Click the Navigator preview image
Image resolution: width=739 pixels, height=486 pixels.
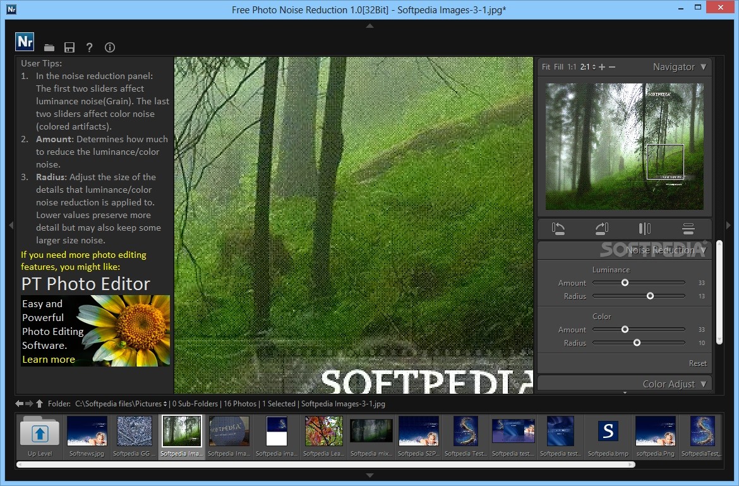coord(625,147)
